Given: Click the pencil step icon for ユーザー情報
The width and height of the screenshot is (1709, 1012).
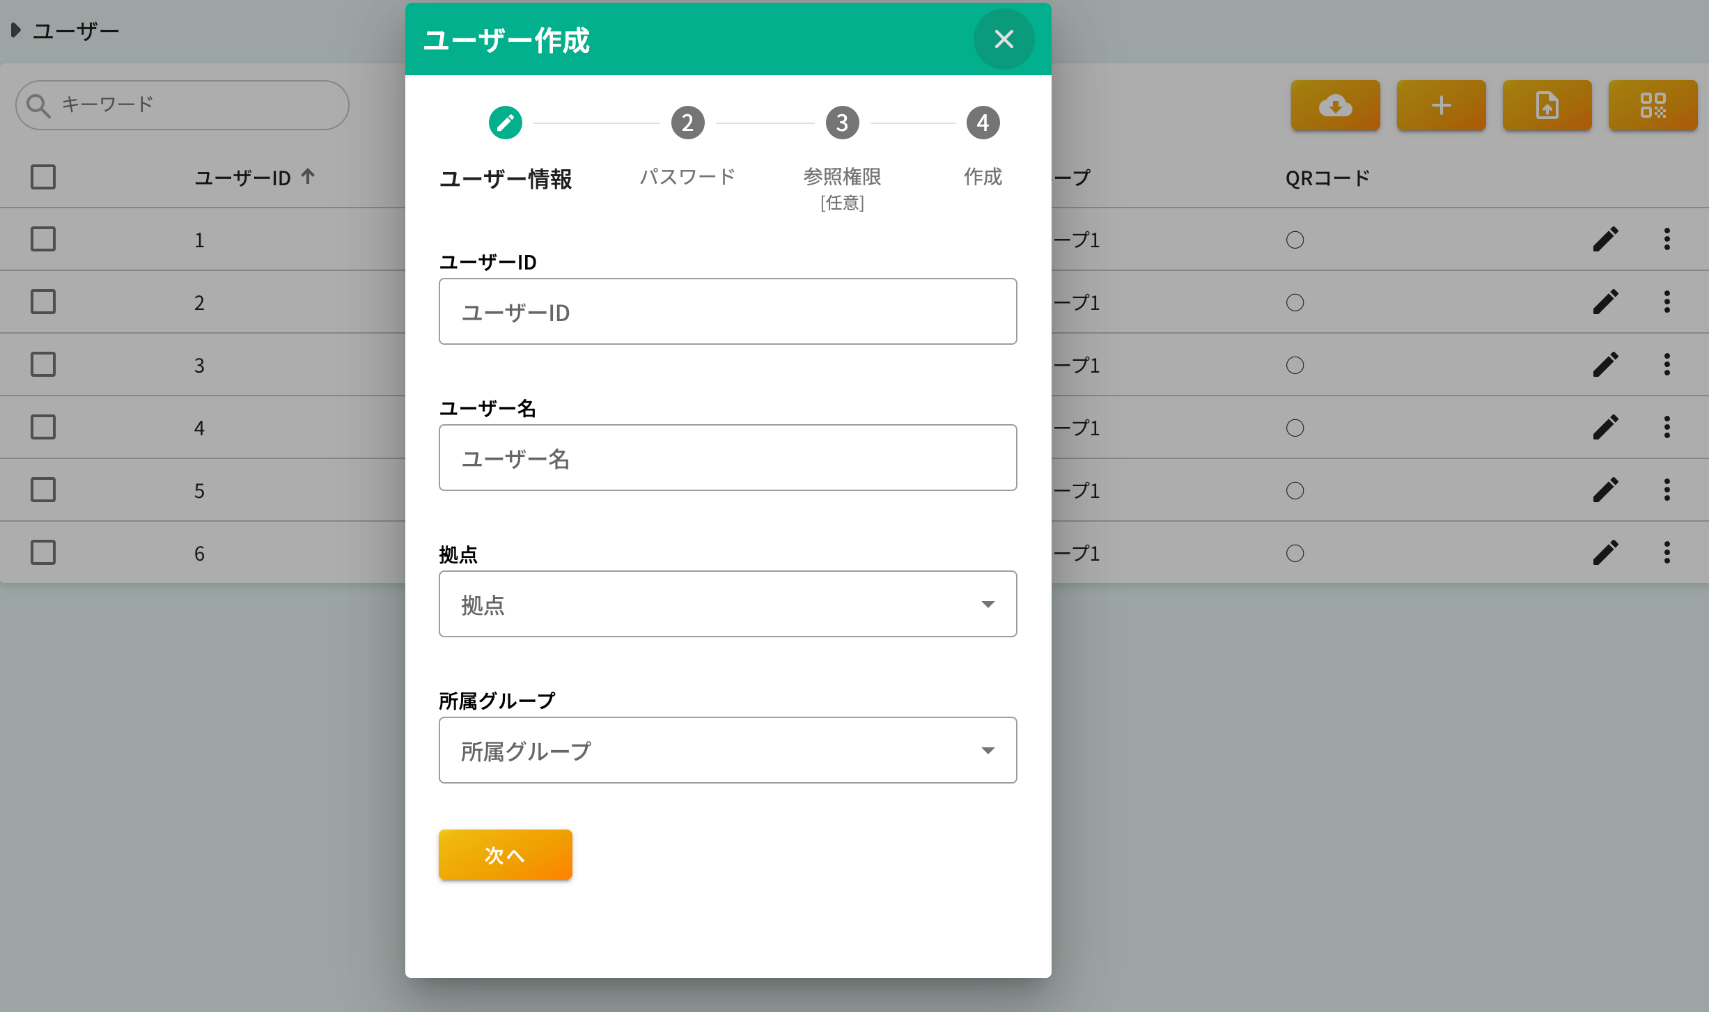Looking at the screenshot, I should point(506,122).
